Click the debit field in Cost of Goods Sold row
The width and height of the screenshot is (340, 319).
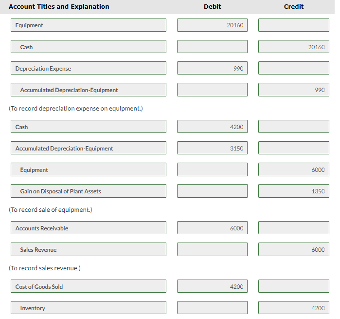[x=212, y=286]
